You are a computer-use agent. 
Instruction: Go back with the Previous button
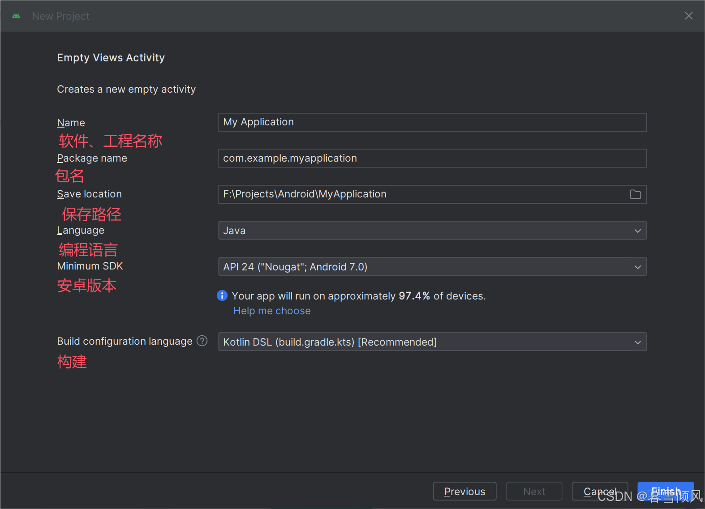pyautogui.click(x=464, y=492)
